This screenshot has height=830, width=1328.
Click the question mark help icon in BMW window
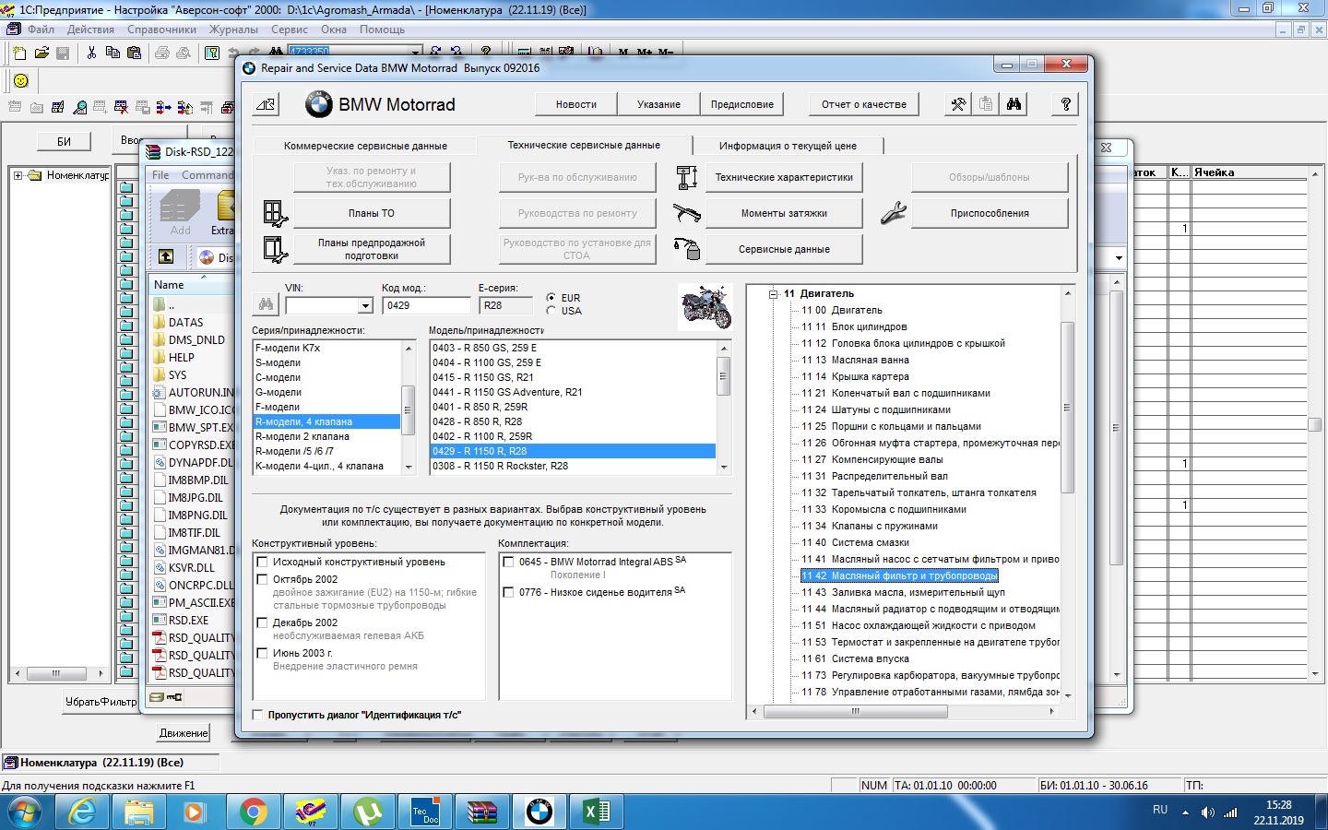[x=1065, y=104]
